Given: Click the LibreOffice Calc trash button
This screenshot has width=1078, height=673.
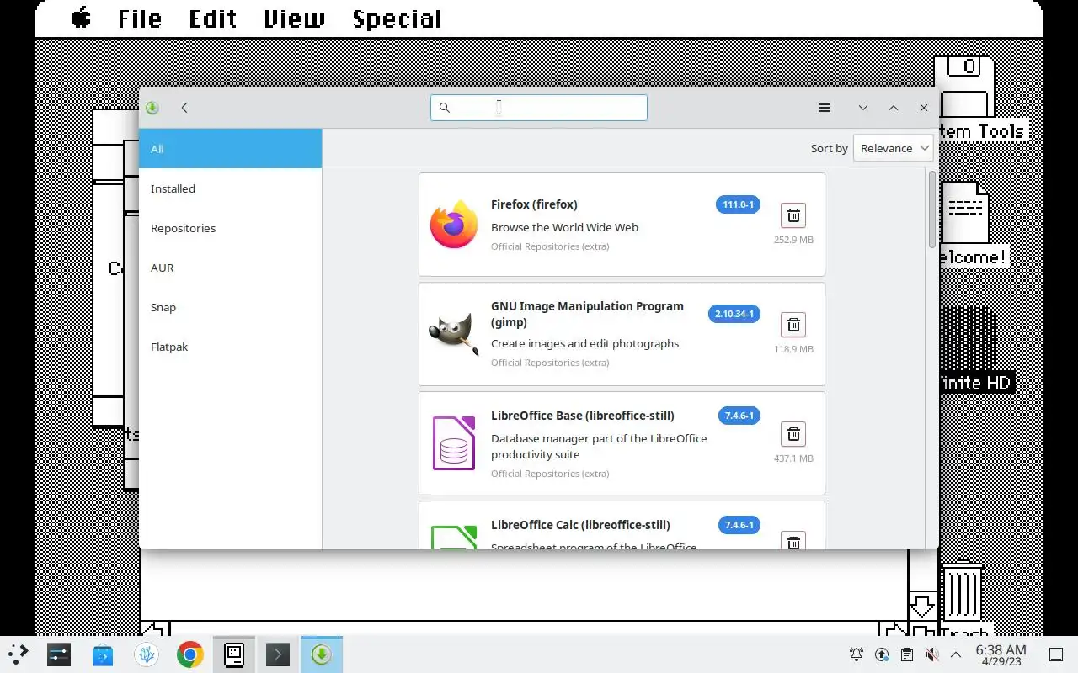Looking at the screenshot, I should tap(793, 541).
